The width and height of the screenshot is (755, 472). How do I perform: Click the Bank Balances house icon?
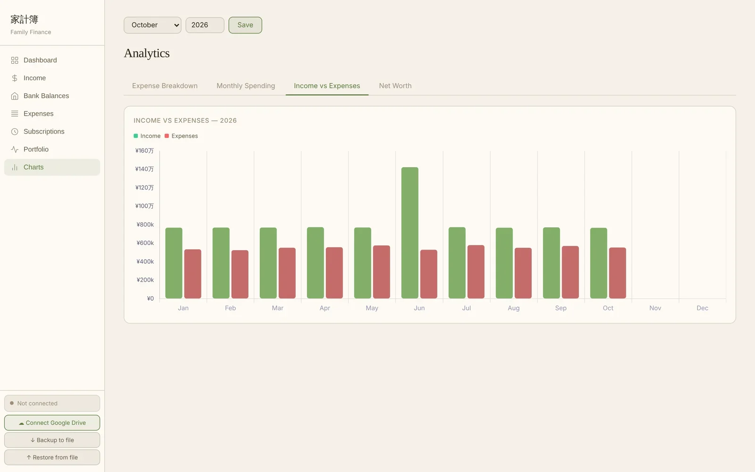tap(15, 96)
